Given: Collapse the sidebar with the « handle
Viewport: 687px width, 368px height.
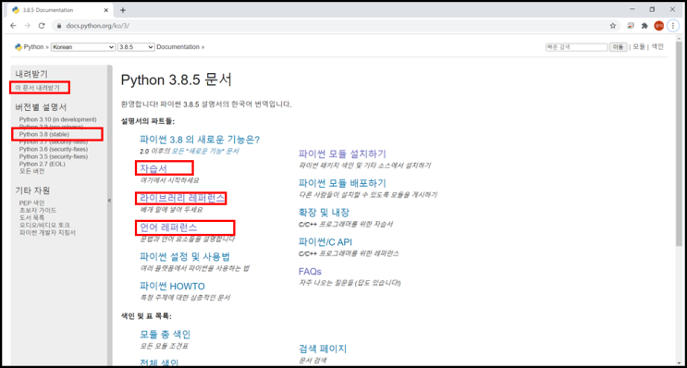Looking at the screenshot, I should [x=109, y=201].
